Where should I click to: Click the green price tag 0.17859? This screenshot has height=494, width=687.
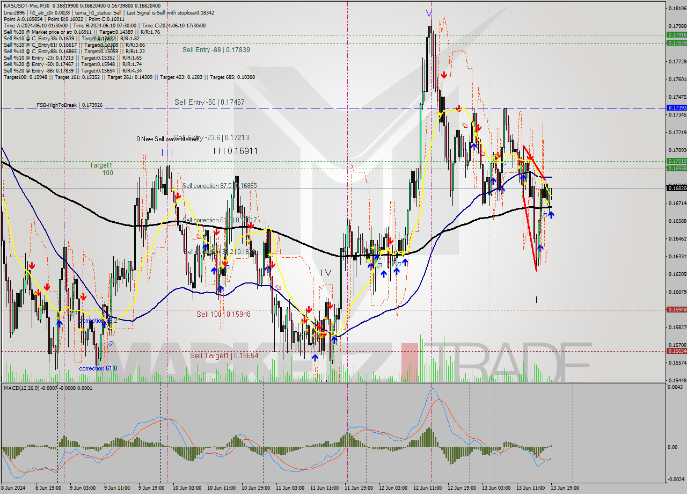coord(676,42)
